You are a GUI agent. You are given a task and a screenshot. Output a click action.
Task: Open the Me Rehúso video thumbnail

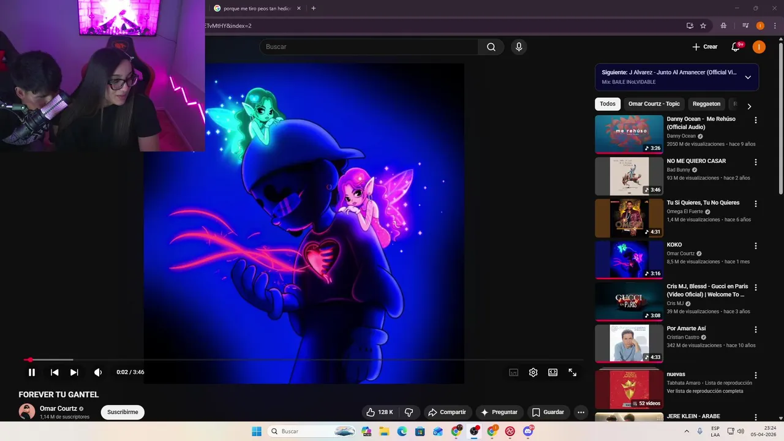coord(629,134)
